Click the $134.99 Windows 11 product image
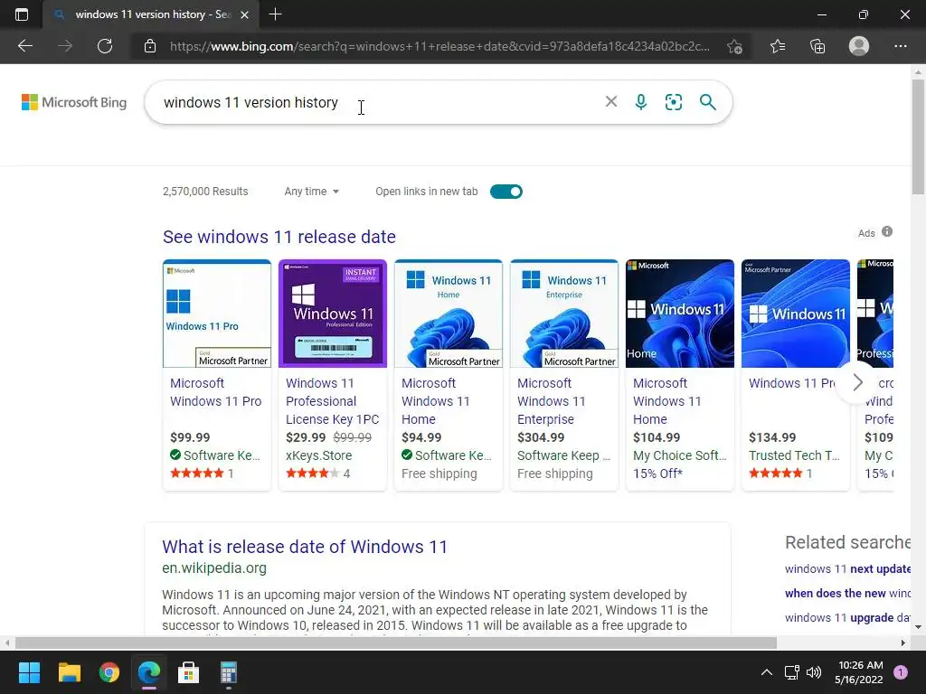 tap(796, 314)
